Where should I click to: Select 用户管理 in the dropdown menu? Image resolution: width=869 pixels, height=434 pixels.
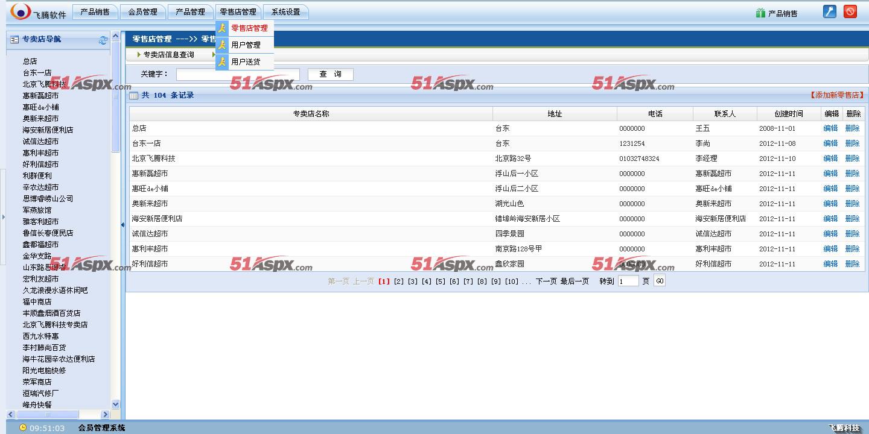pyautogui.click(x=246, y=45)
